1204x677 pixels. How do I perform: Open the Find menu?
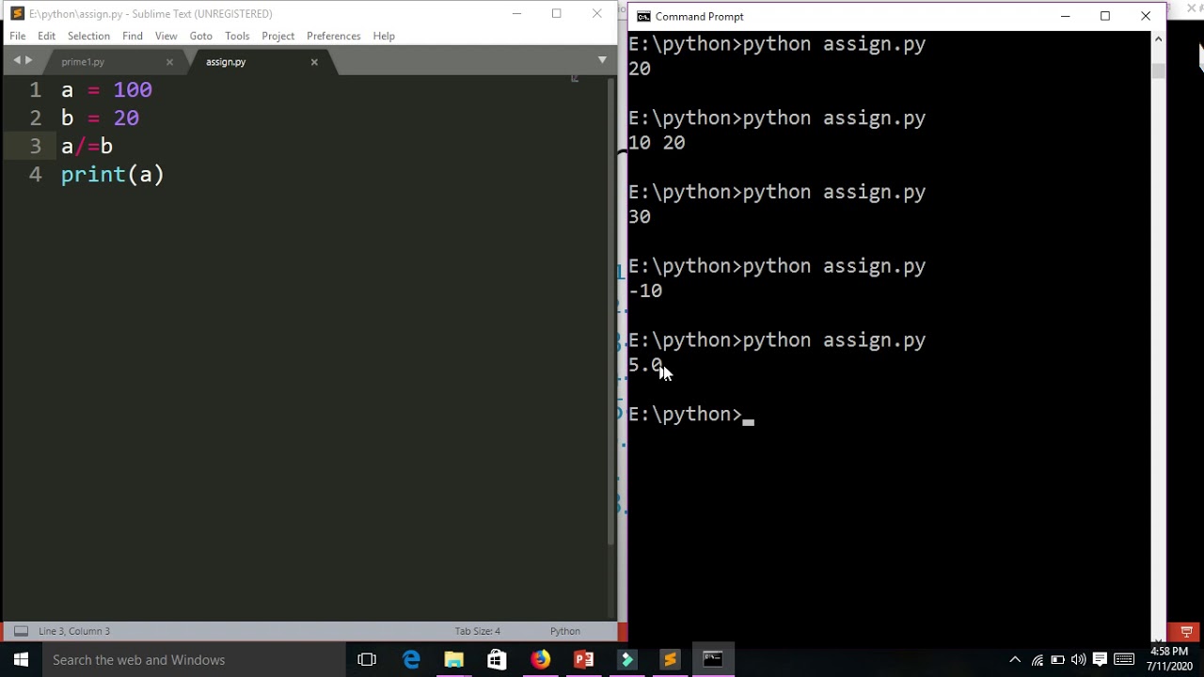(133, 36)
